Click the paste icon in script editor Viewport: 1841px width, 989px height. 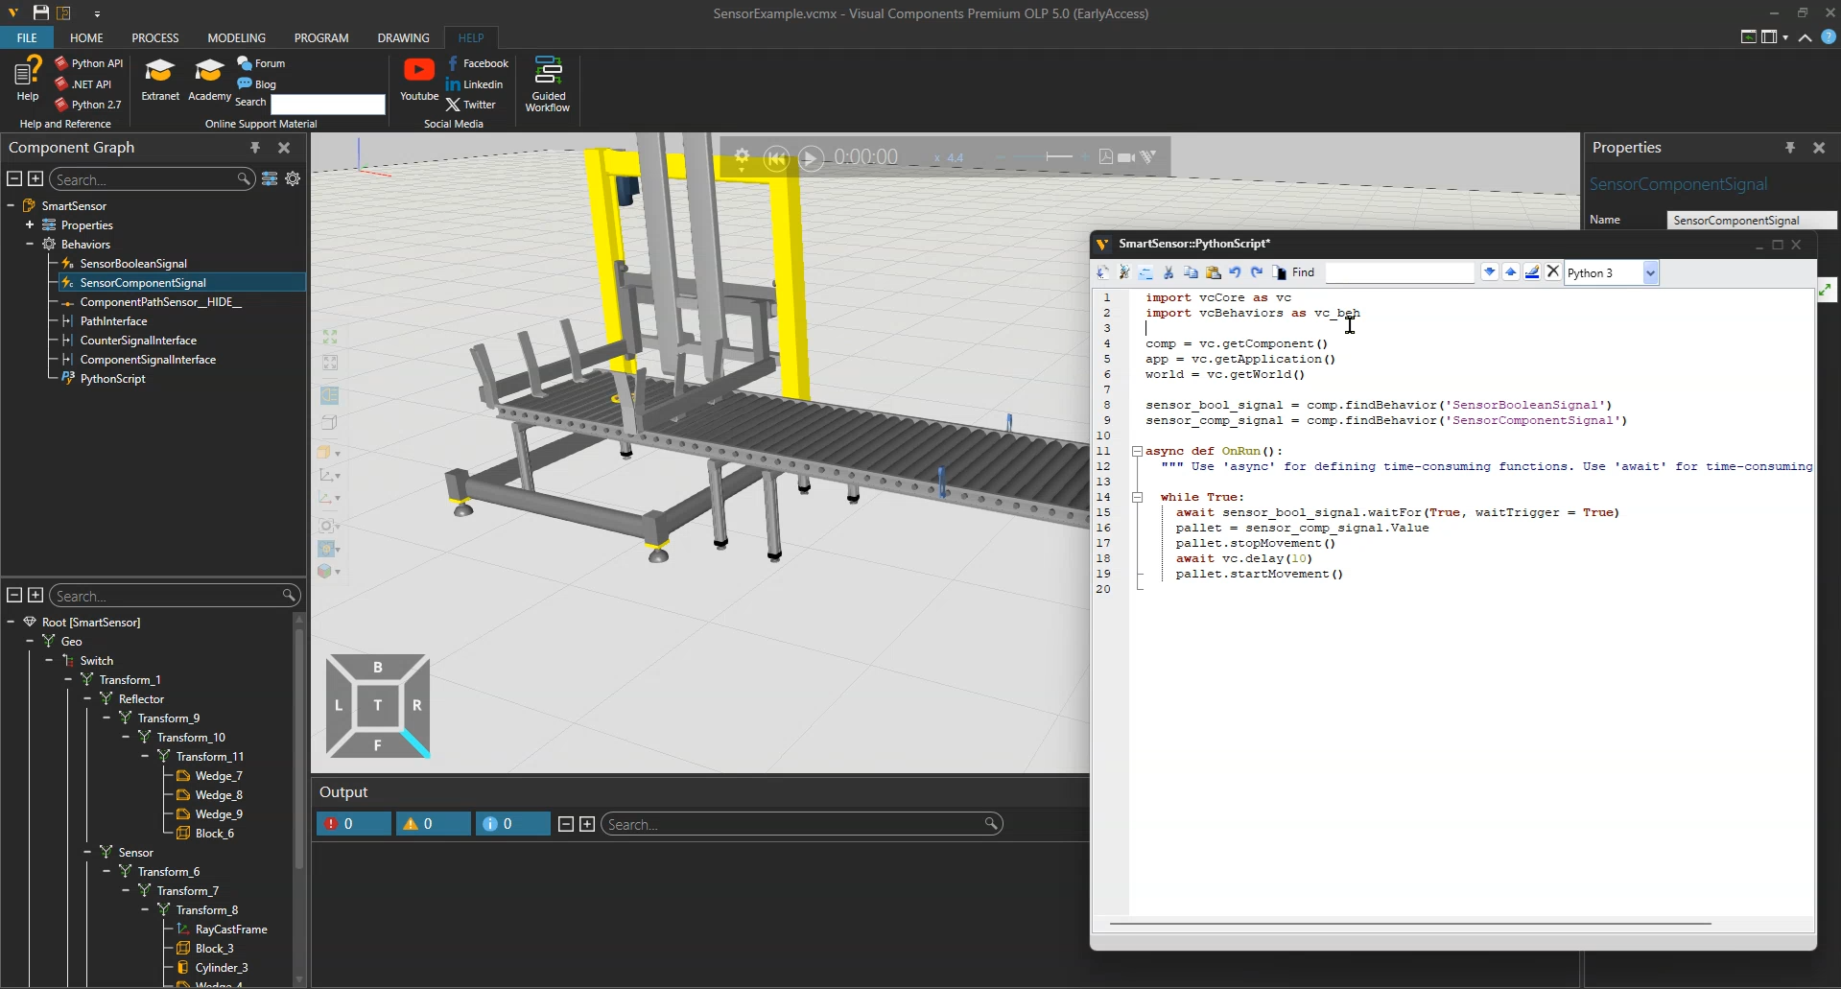click(1213, 272)
